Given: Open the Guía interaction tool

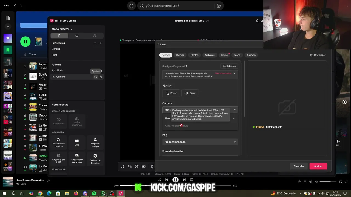Looking at the screenshot, I should (77, 143).
